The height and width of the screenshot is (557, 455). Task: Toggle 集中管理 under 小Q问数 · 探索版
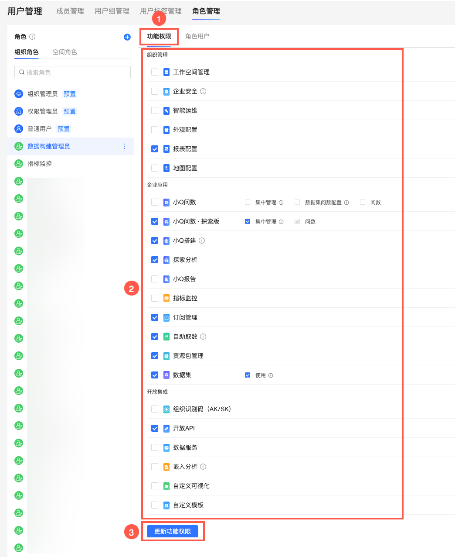click(x=248, y=221)
